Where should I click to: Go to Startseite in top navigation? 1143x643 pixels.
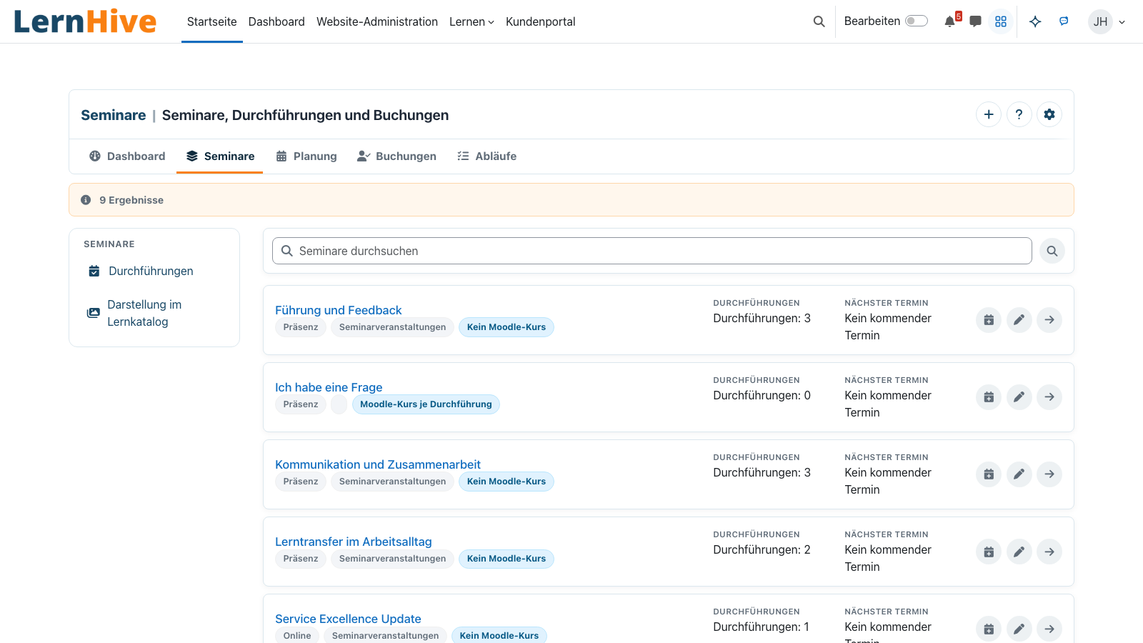click(212, 21)
